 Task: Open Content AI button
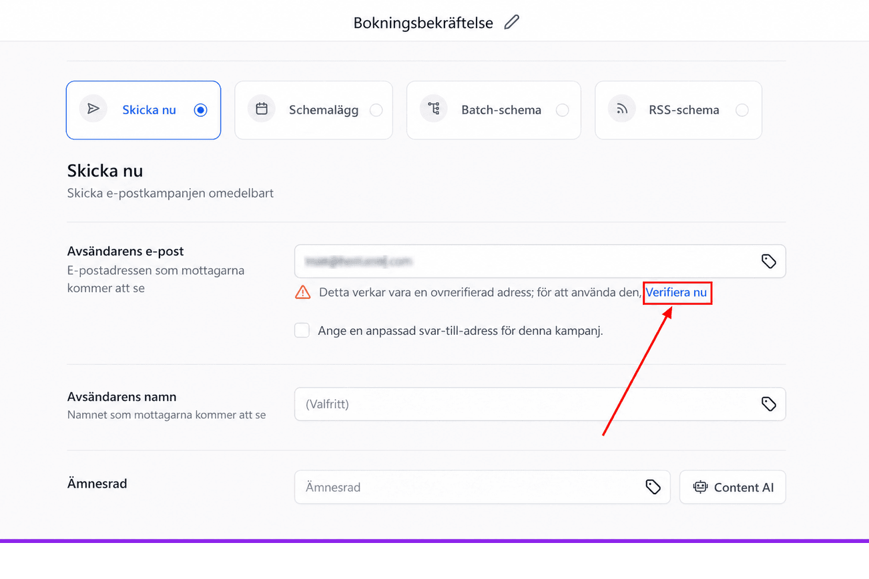pyautogui.click(x=733, y=487)
